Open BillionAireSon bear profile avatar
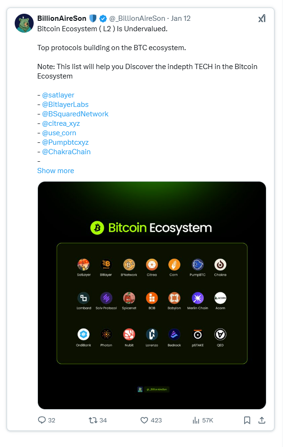 pyautogui.click(x=24, y=23)
